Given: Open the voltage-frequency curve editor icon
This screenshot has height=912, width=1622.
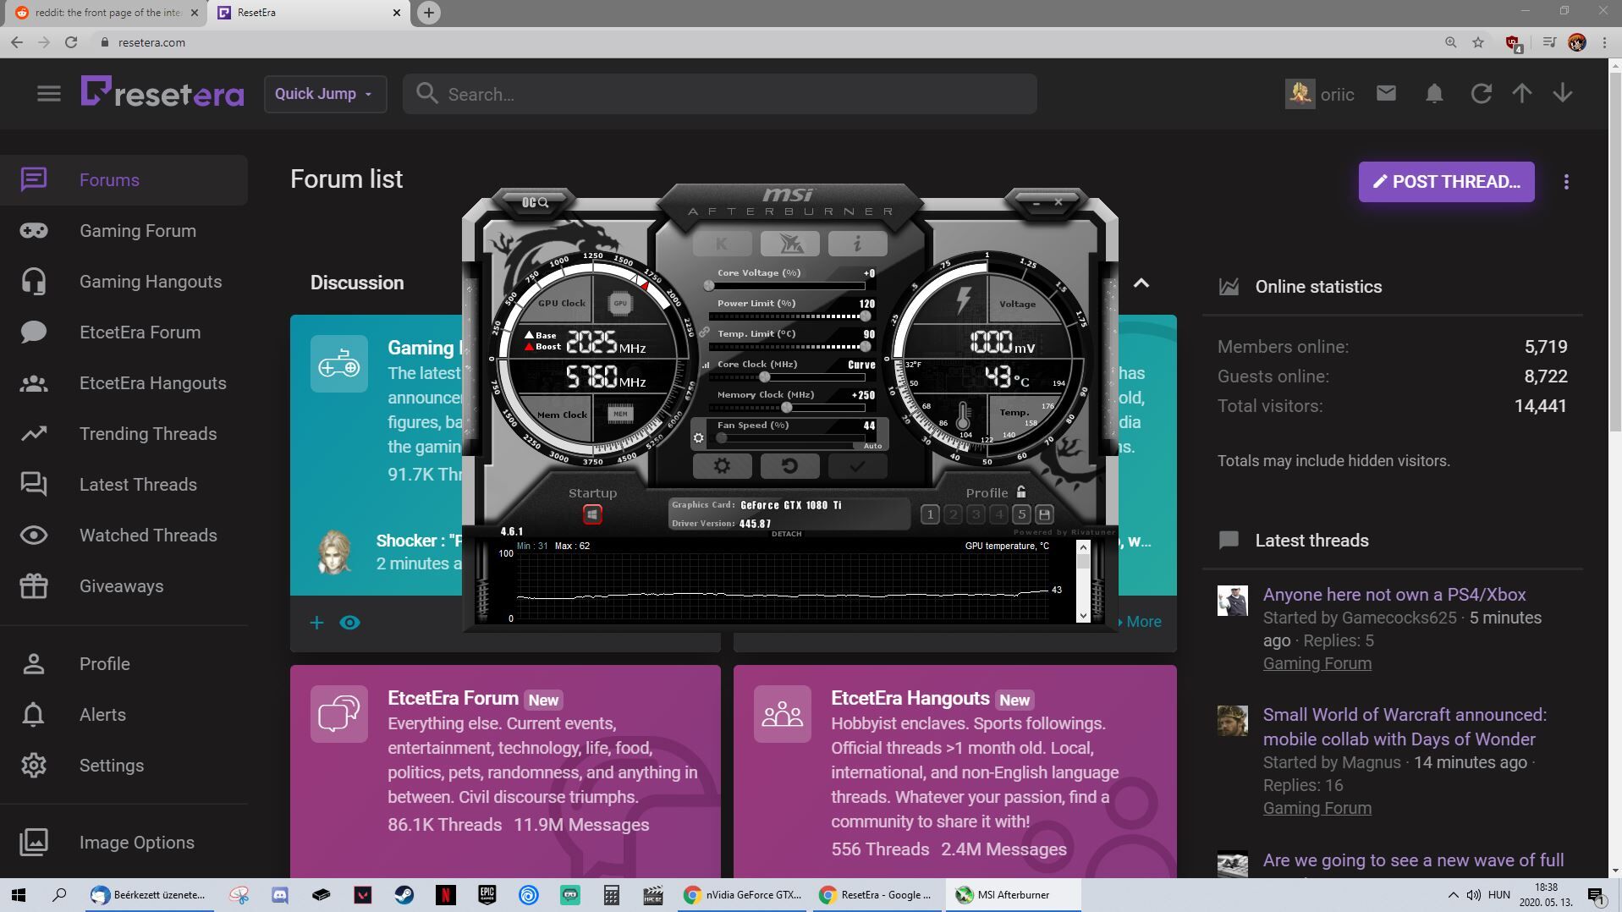Looking at the screenshot, I should click(x=706, y=365).
